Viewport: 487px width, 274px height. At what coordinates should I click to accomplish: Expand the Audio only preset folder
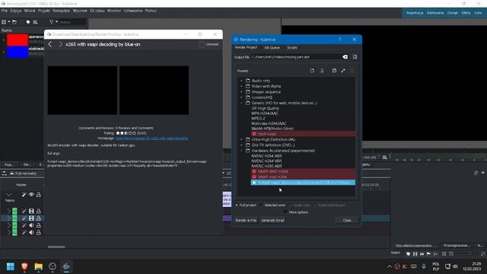[x=241, y=81]
